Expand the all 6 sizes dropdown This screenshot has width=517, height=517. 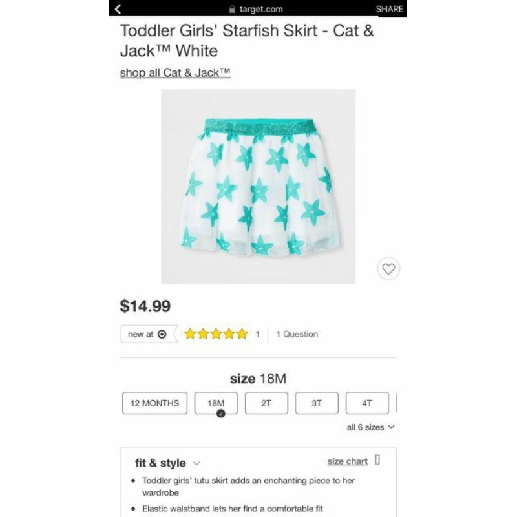371,427
